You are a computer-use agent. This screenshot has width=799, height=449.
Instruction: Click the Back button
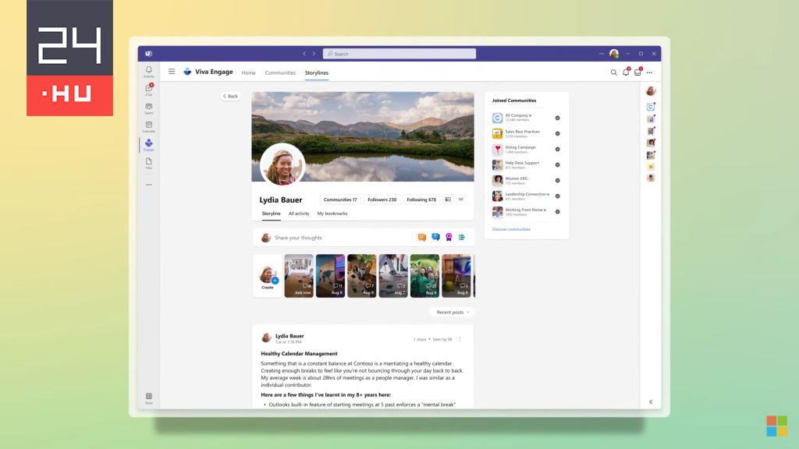[230, 96]
